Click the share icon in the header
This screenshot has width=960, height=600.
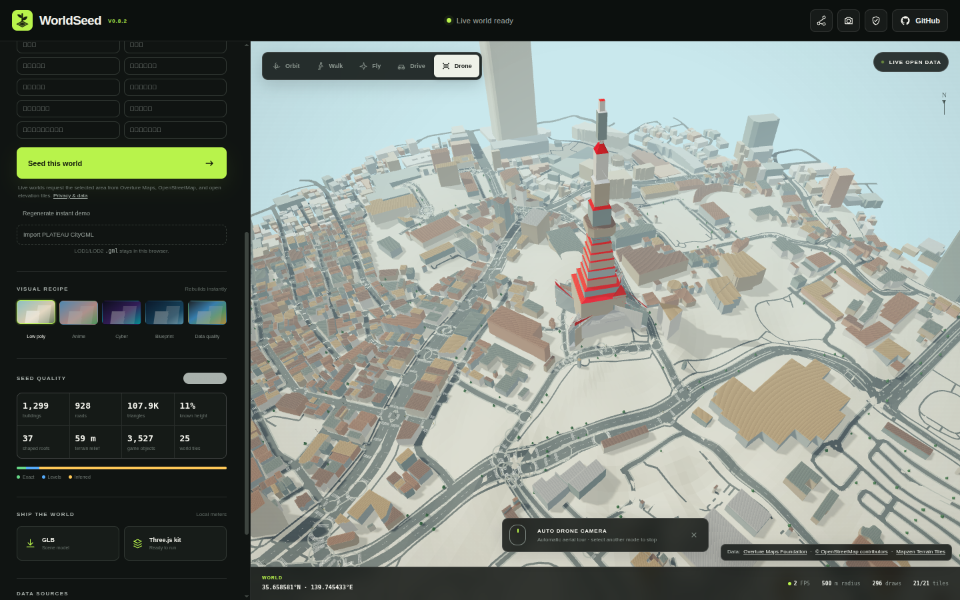pyautogui.click(x=821, y=21)
